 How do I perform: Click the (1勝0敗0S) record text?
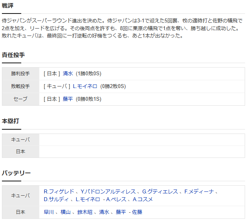click(x=88, y=74)
